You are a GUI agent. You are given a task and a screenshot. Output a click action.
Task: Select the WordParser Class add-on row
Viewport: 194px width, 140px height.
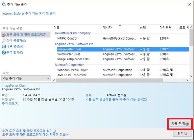coord(123,54)
